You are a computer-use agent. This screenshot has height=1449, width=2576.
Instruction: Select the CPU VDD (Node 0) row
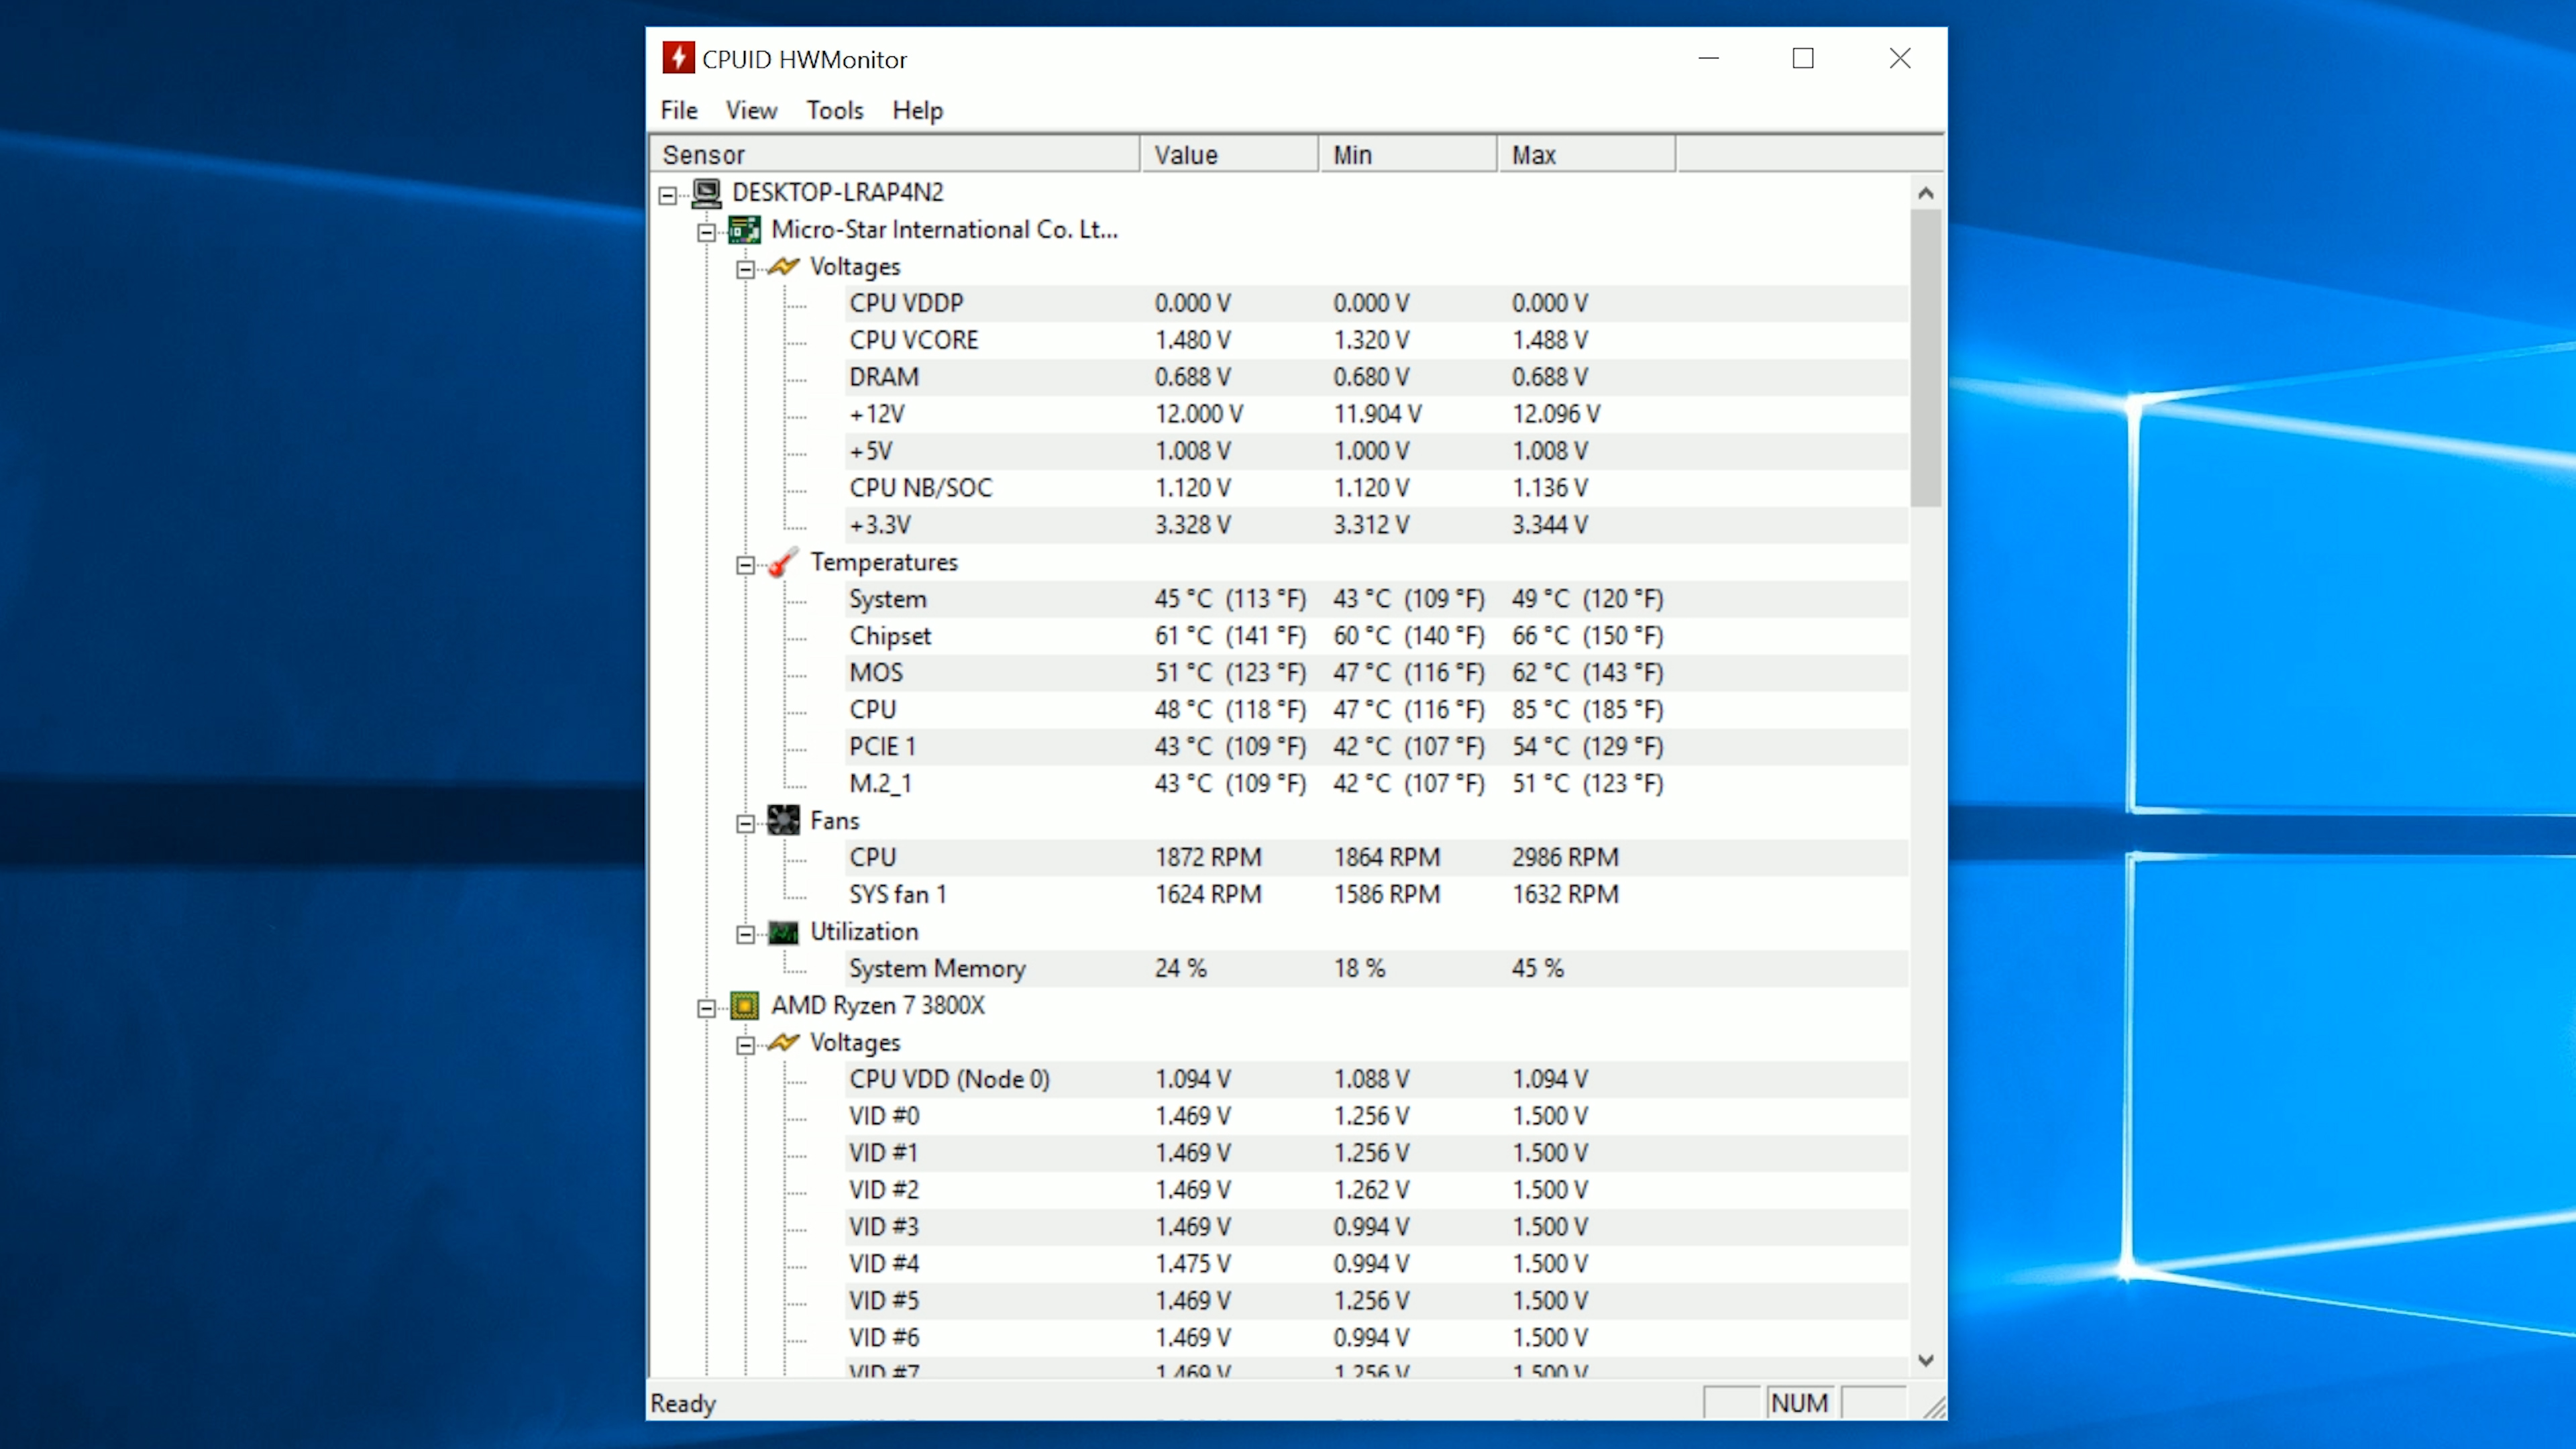pyautogui.click(x=1376, y=1080)
